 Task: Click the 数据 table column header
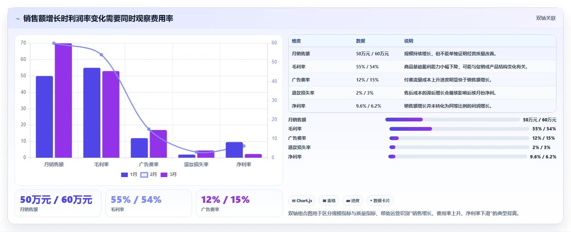(x=361, y=41)
